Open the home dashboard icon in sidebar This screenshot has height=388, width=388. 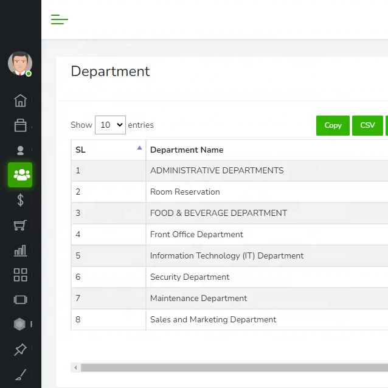[21, 100]
